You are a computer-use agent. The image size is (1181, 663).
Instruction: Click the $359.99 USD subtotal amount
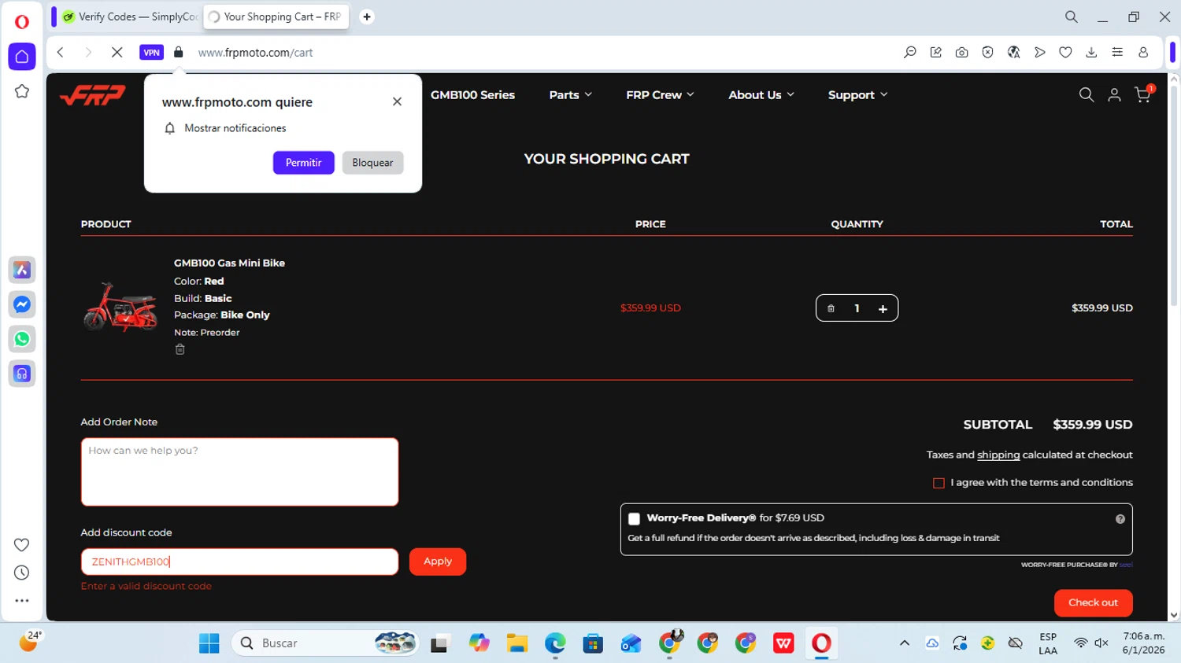pos(1093,425)
